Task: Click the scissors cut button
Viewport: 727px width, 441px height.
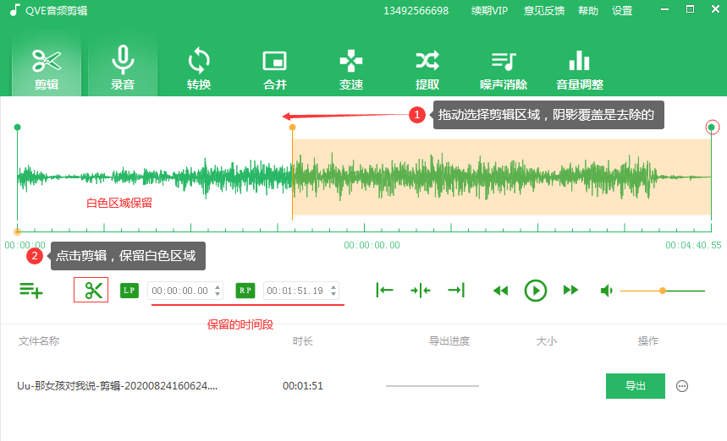Action: [91, 290]
